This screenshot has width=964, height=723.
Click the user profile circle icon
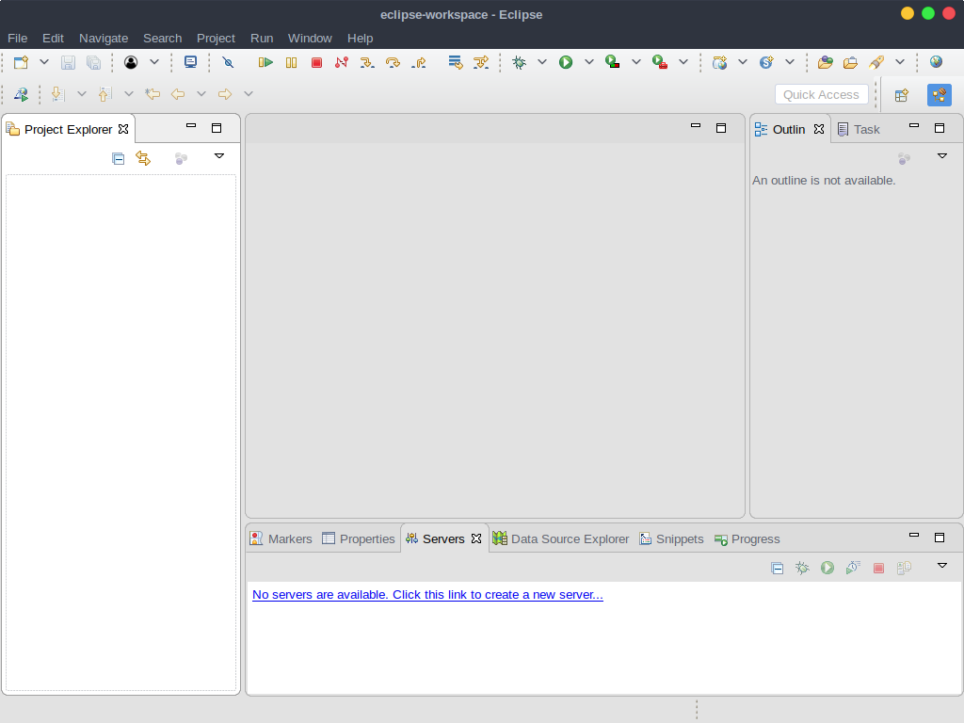click(x=130, y=62)
